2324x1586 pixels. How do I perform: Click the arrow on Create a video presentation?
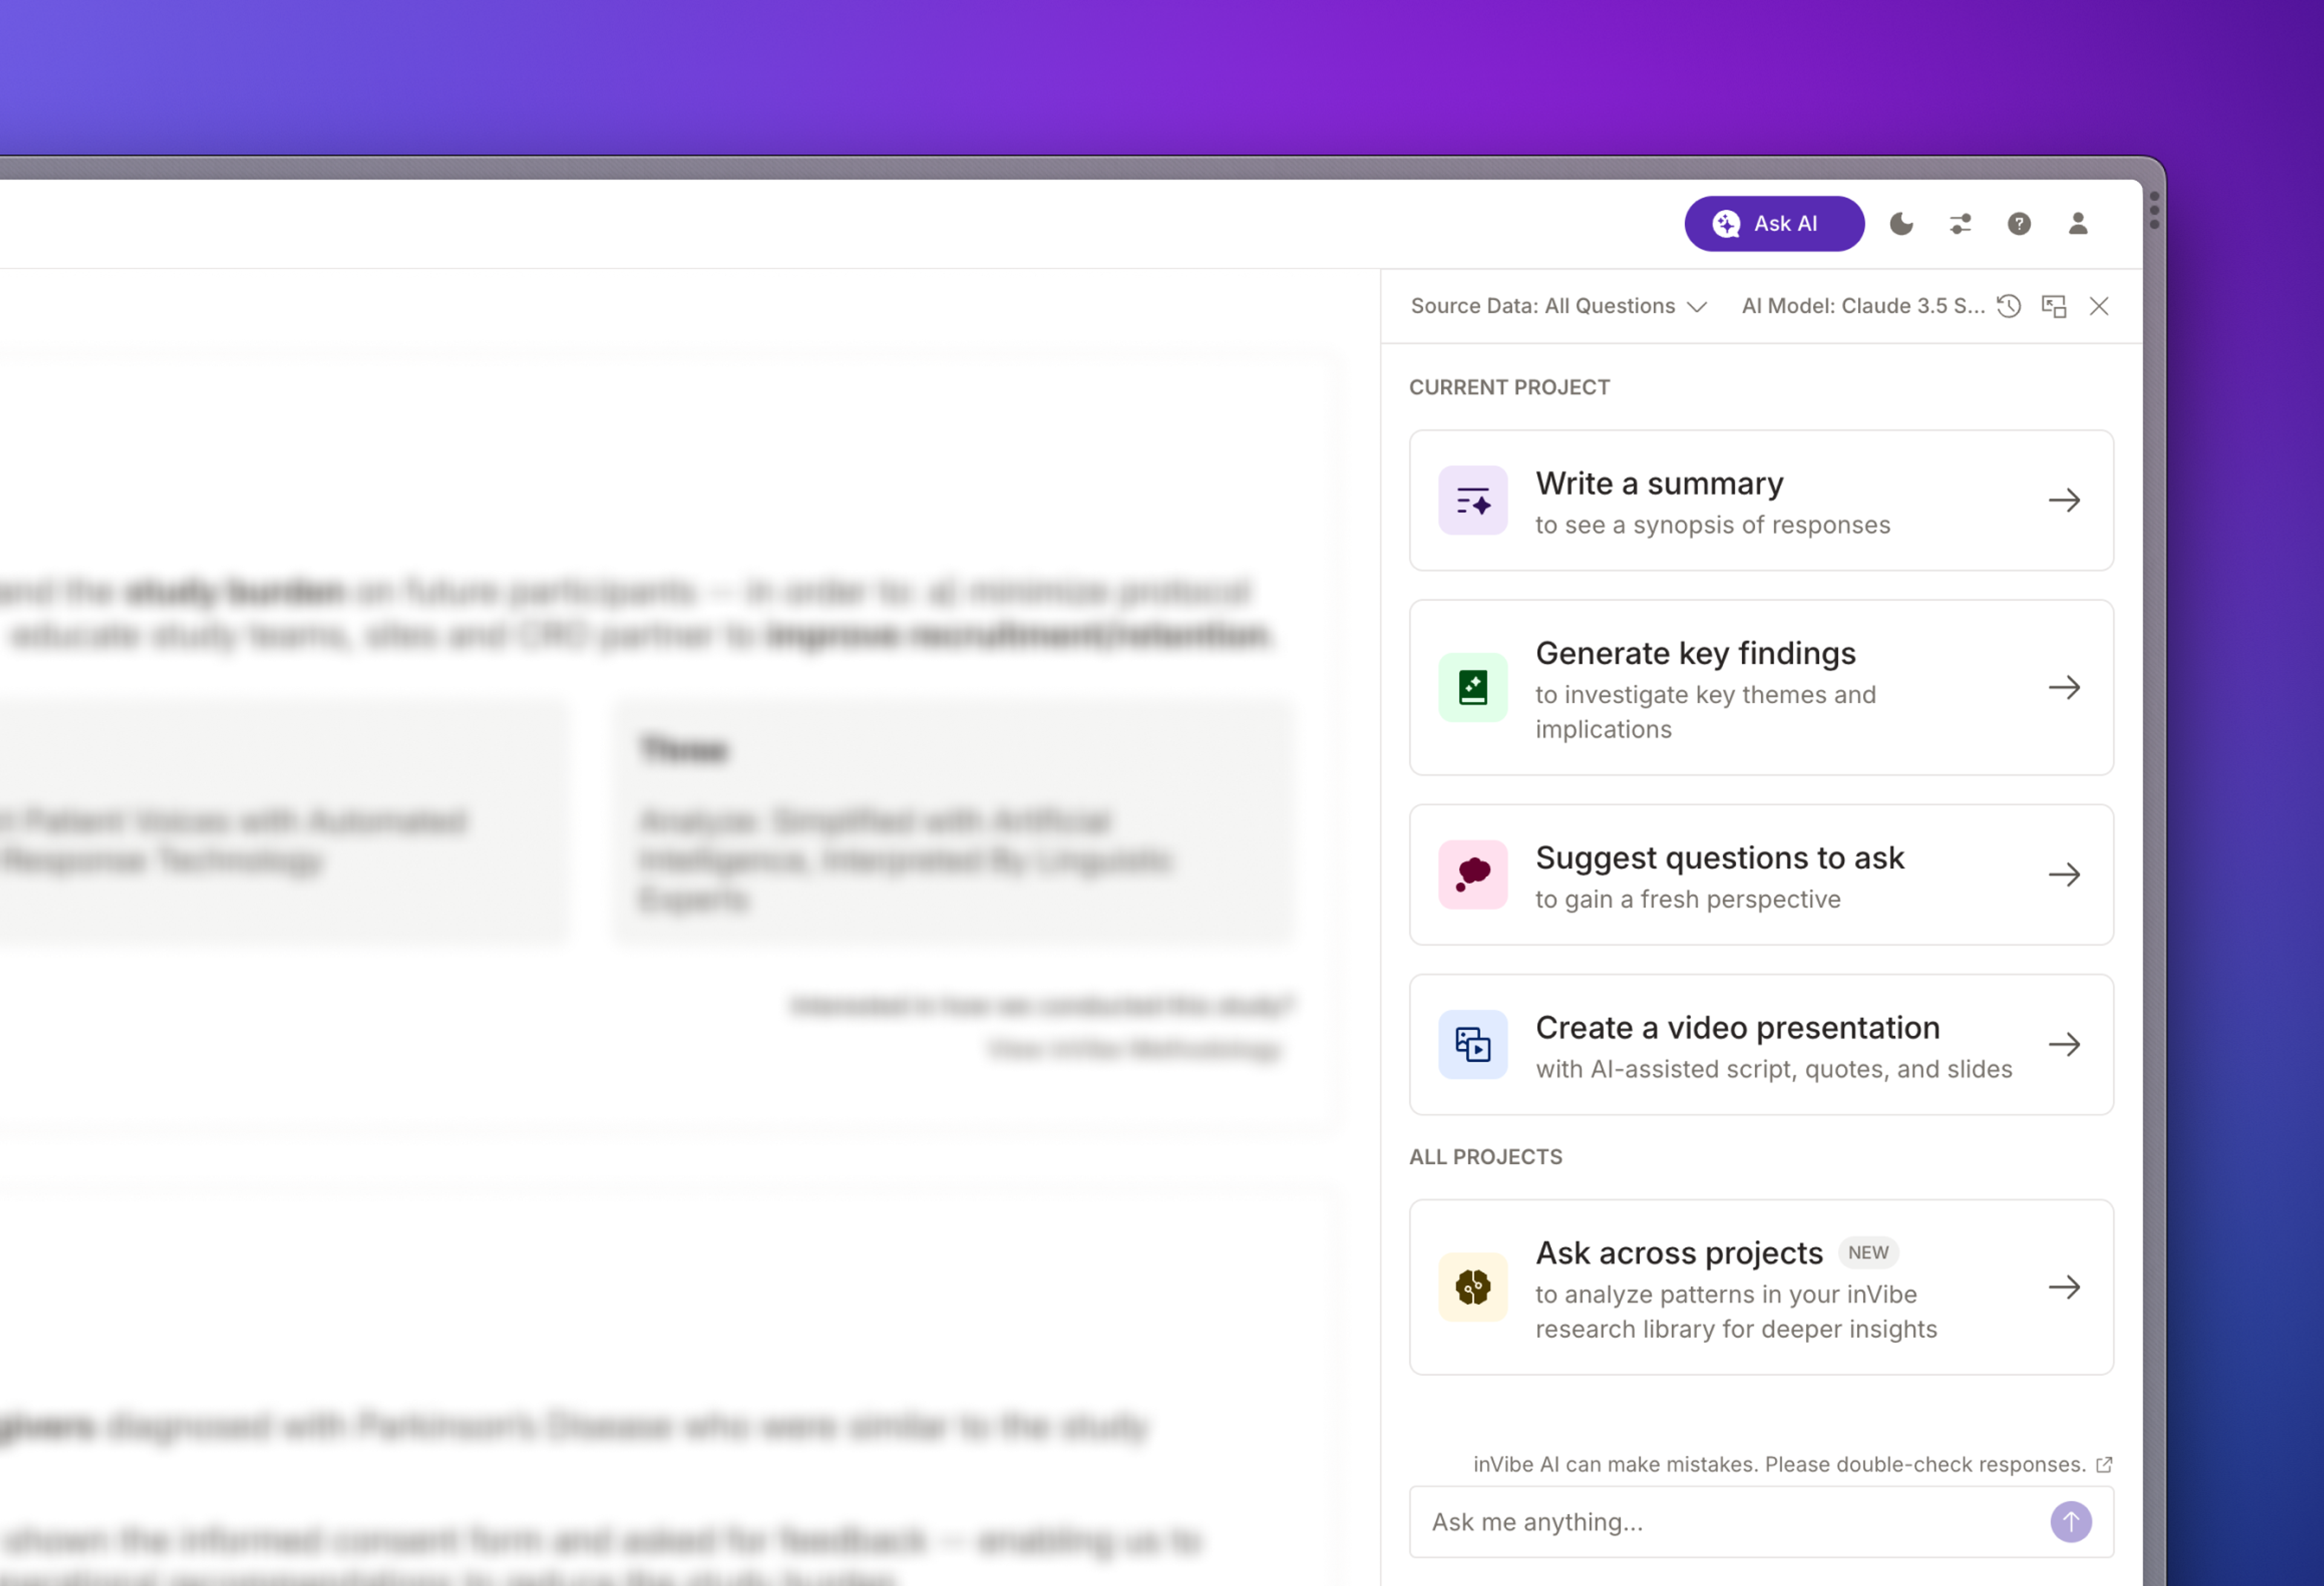2064,1044
